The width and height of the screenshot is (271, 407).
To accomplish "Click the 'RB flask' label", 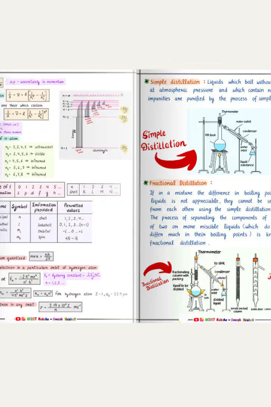I will coord(210,135).
